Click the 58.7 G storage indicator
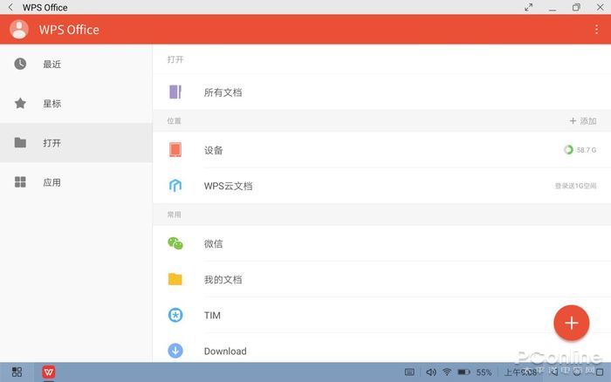Image resolution: width=611 pixels, height=382 pixels. point(580,150)
